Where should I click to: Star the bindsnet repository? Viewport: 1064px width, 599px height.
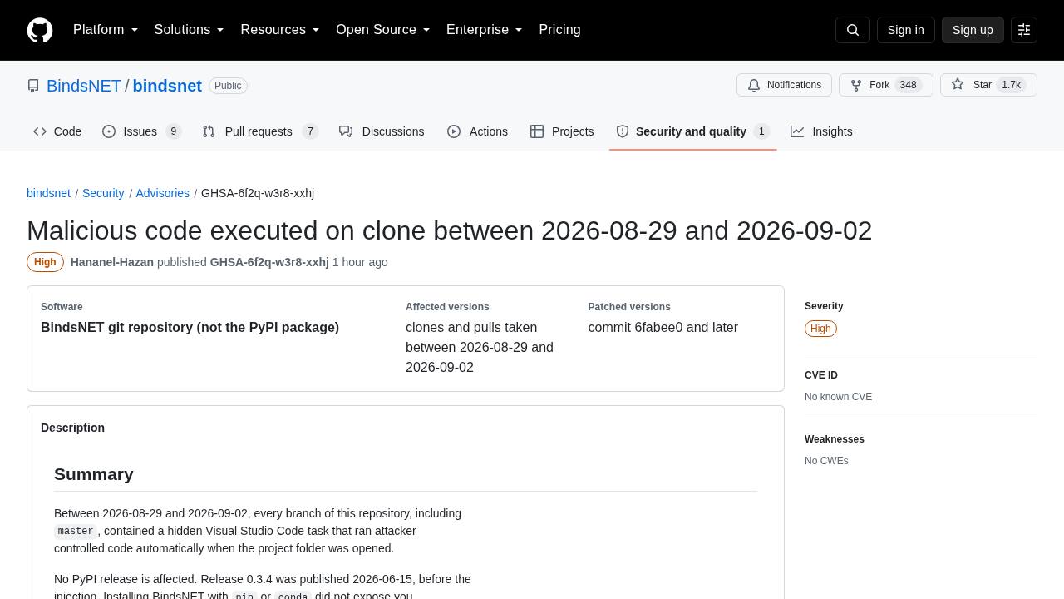[x=988, y=85]
